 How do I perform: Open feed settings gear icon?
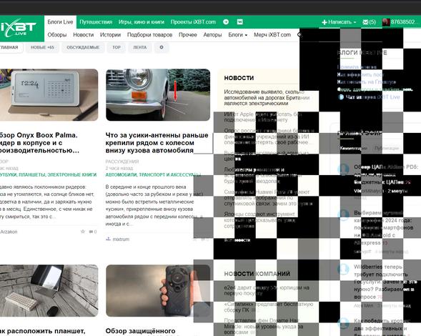coord(162,47)
